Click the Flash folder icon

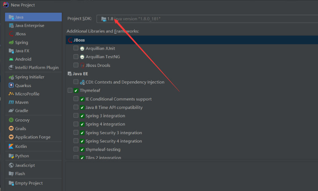pos(11,174)
